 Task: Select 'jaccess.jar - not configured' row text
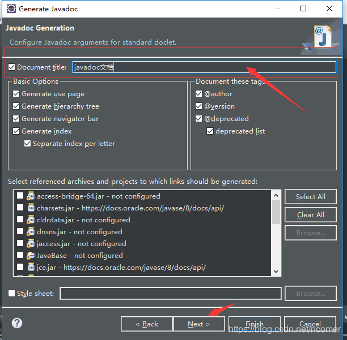point(82,244)
